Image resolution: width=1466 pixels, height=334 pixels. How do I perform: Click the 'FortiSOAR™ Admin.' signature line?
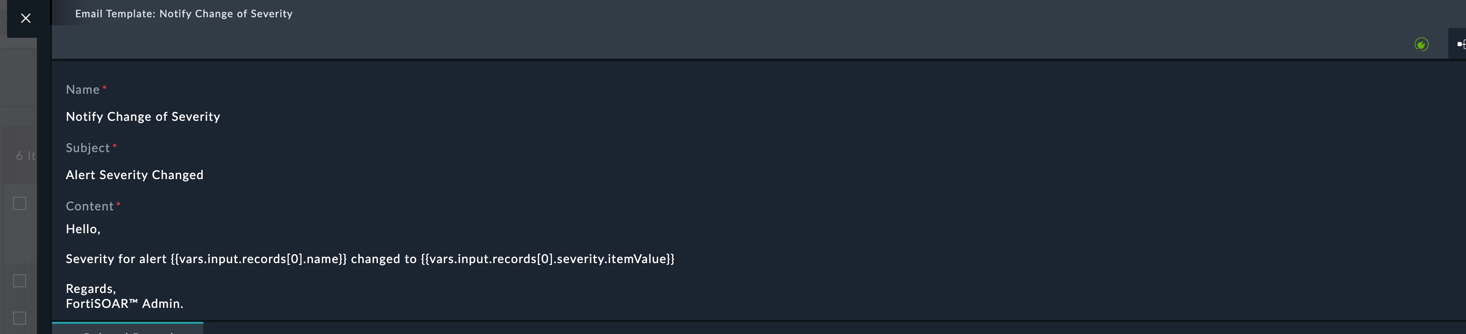click(x=125, y=304)
